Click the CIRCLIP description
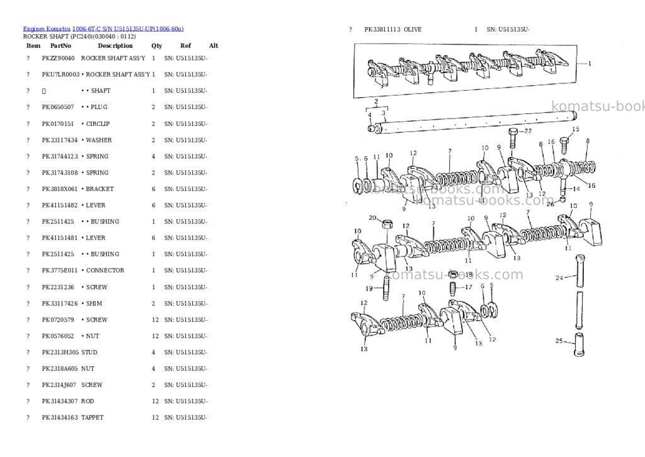The width and height of the screenshot is (645, 457). point(96,124)
